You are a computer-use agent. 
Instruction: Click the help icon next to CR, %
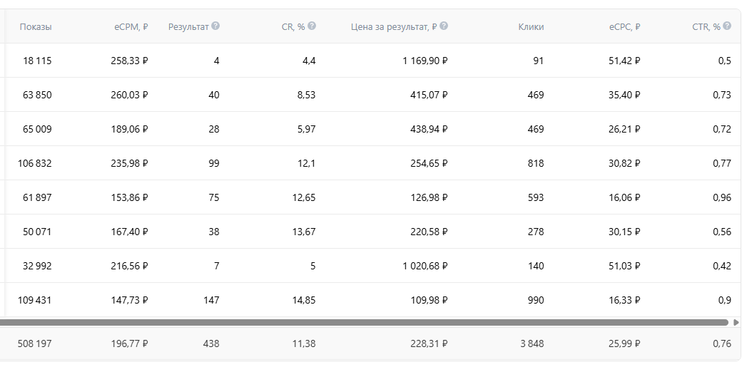click(x=312, y=26)
